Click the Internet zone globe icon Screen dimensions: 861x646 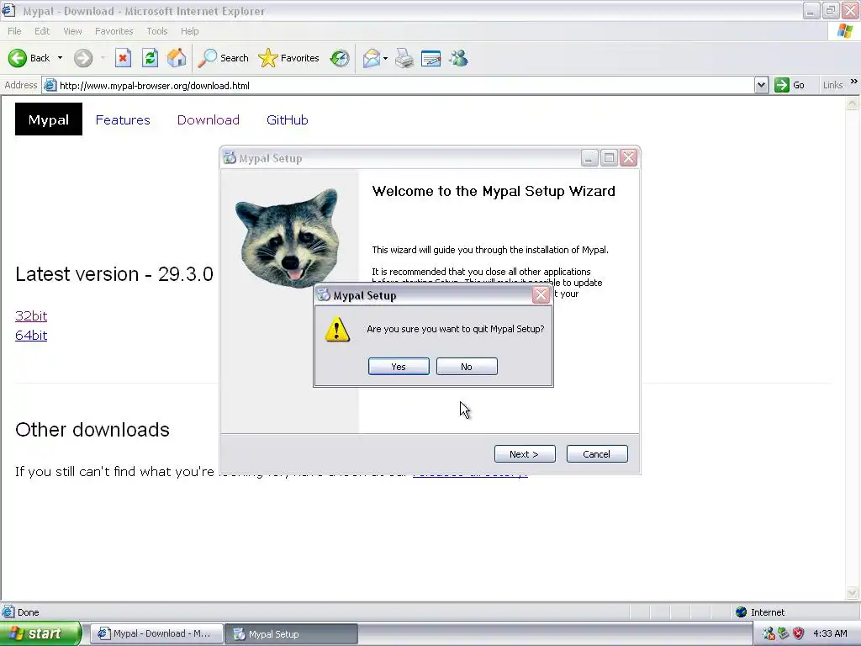[742, 612]
